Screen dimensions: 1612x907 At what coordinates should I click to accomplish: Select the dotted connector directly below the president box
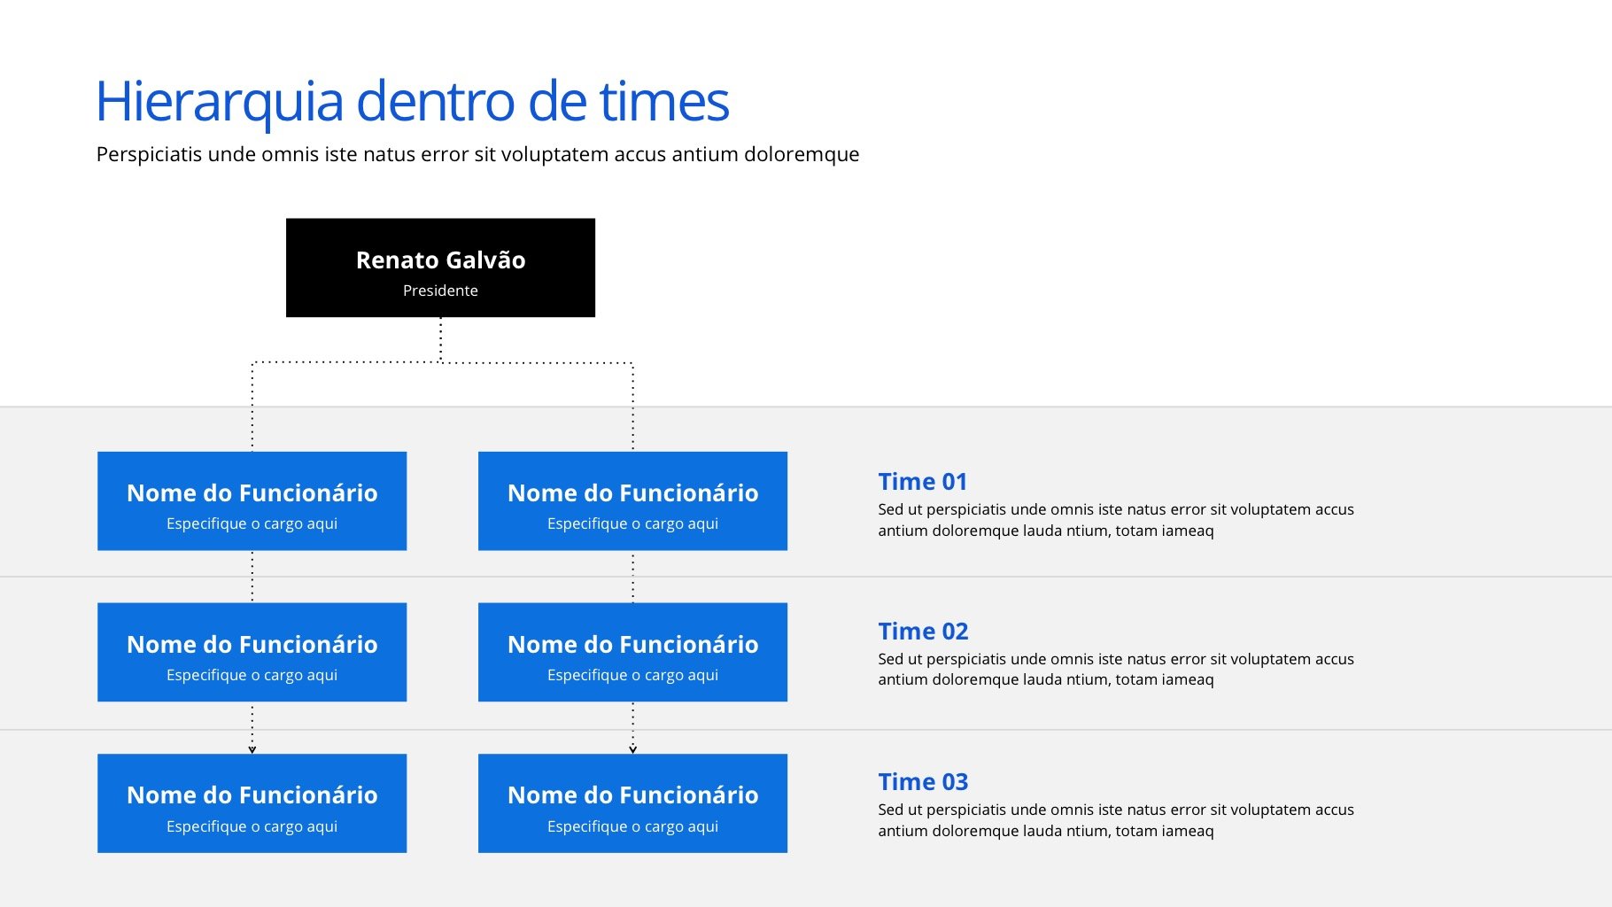pos(440,339)
